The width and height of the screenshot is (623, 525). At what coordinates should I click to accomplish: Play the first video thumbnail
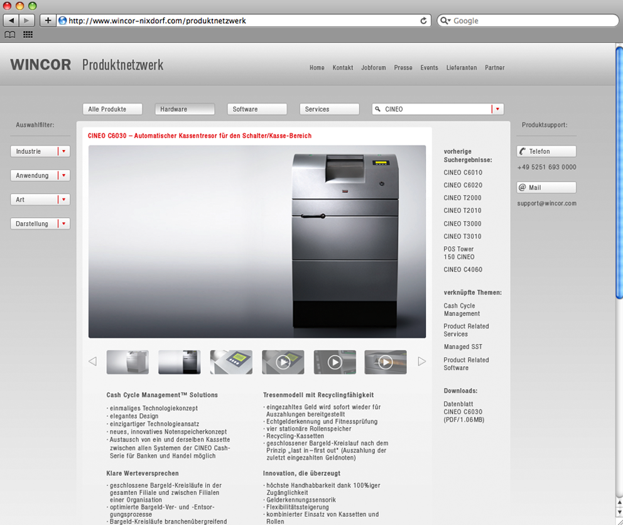tap(283, 362)
